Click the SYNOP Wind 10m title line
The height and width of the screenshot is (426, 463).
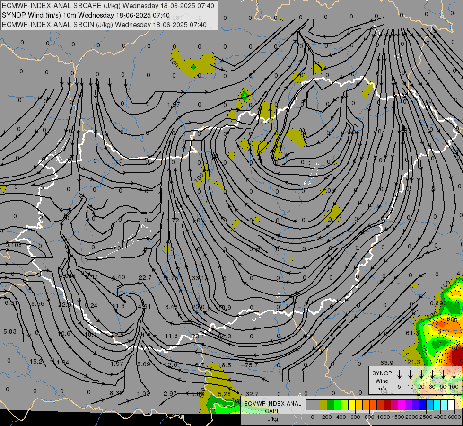pyautogui.click(x=86, y=15)
